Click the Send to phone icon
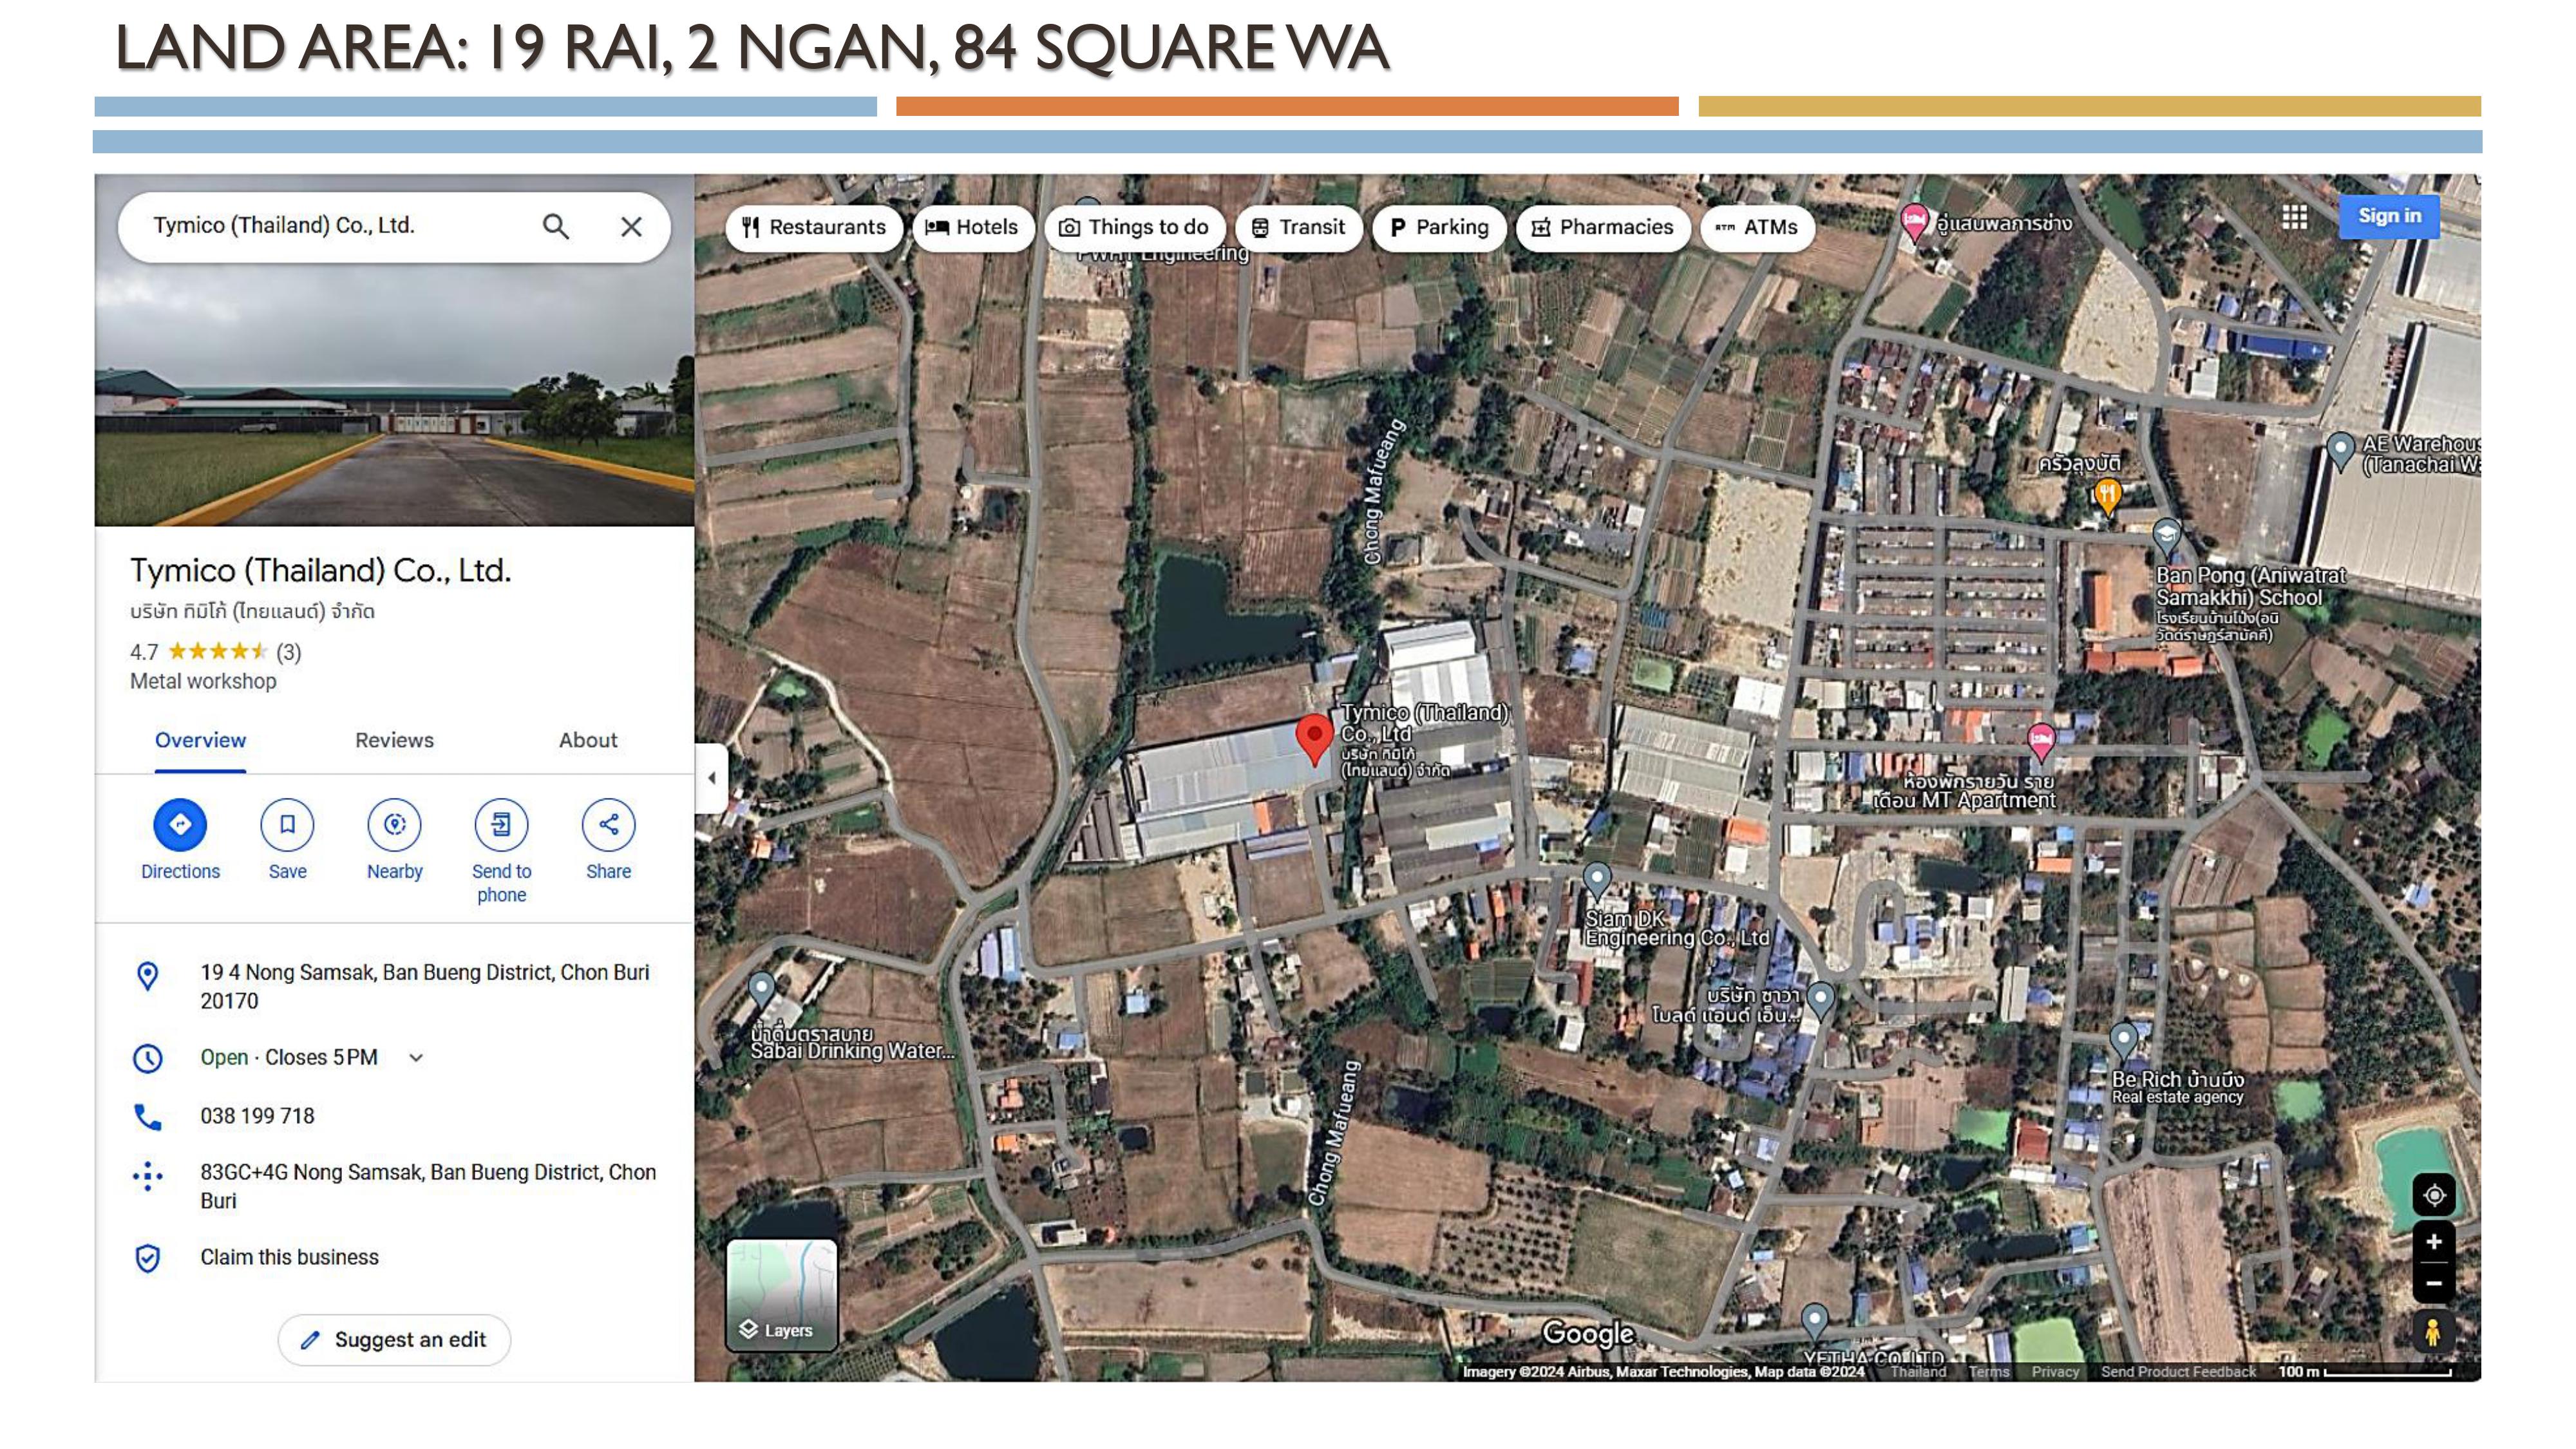 [x=501, y=824]
